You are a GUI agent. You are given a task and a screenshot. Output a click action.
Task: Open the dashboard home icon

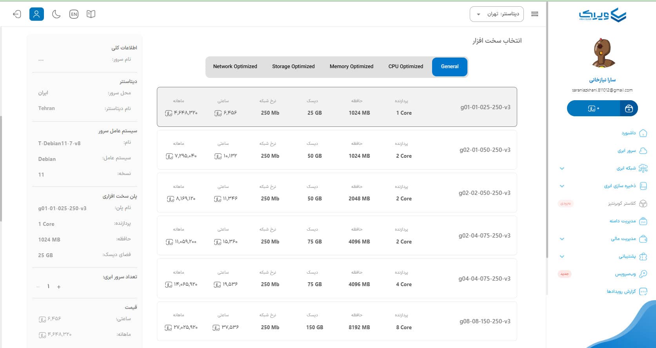(x=643, y=133)
